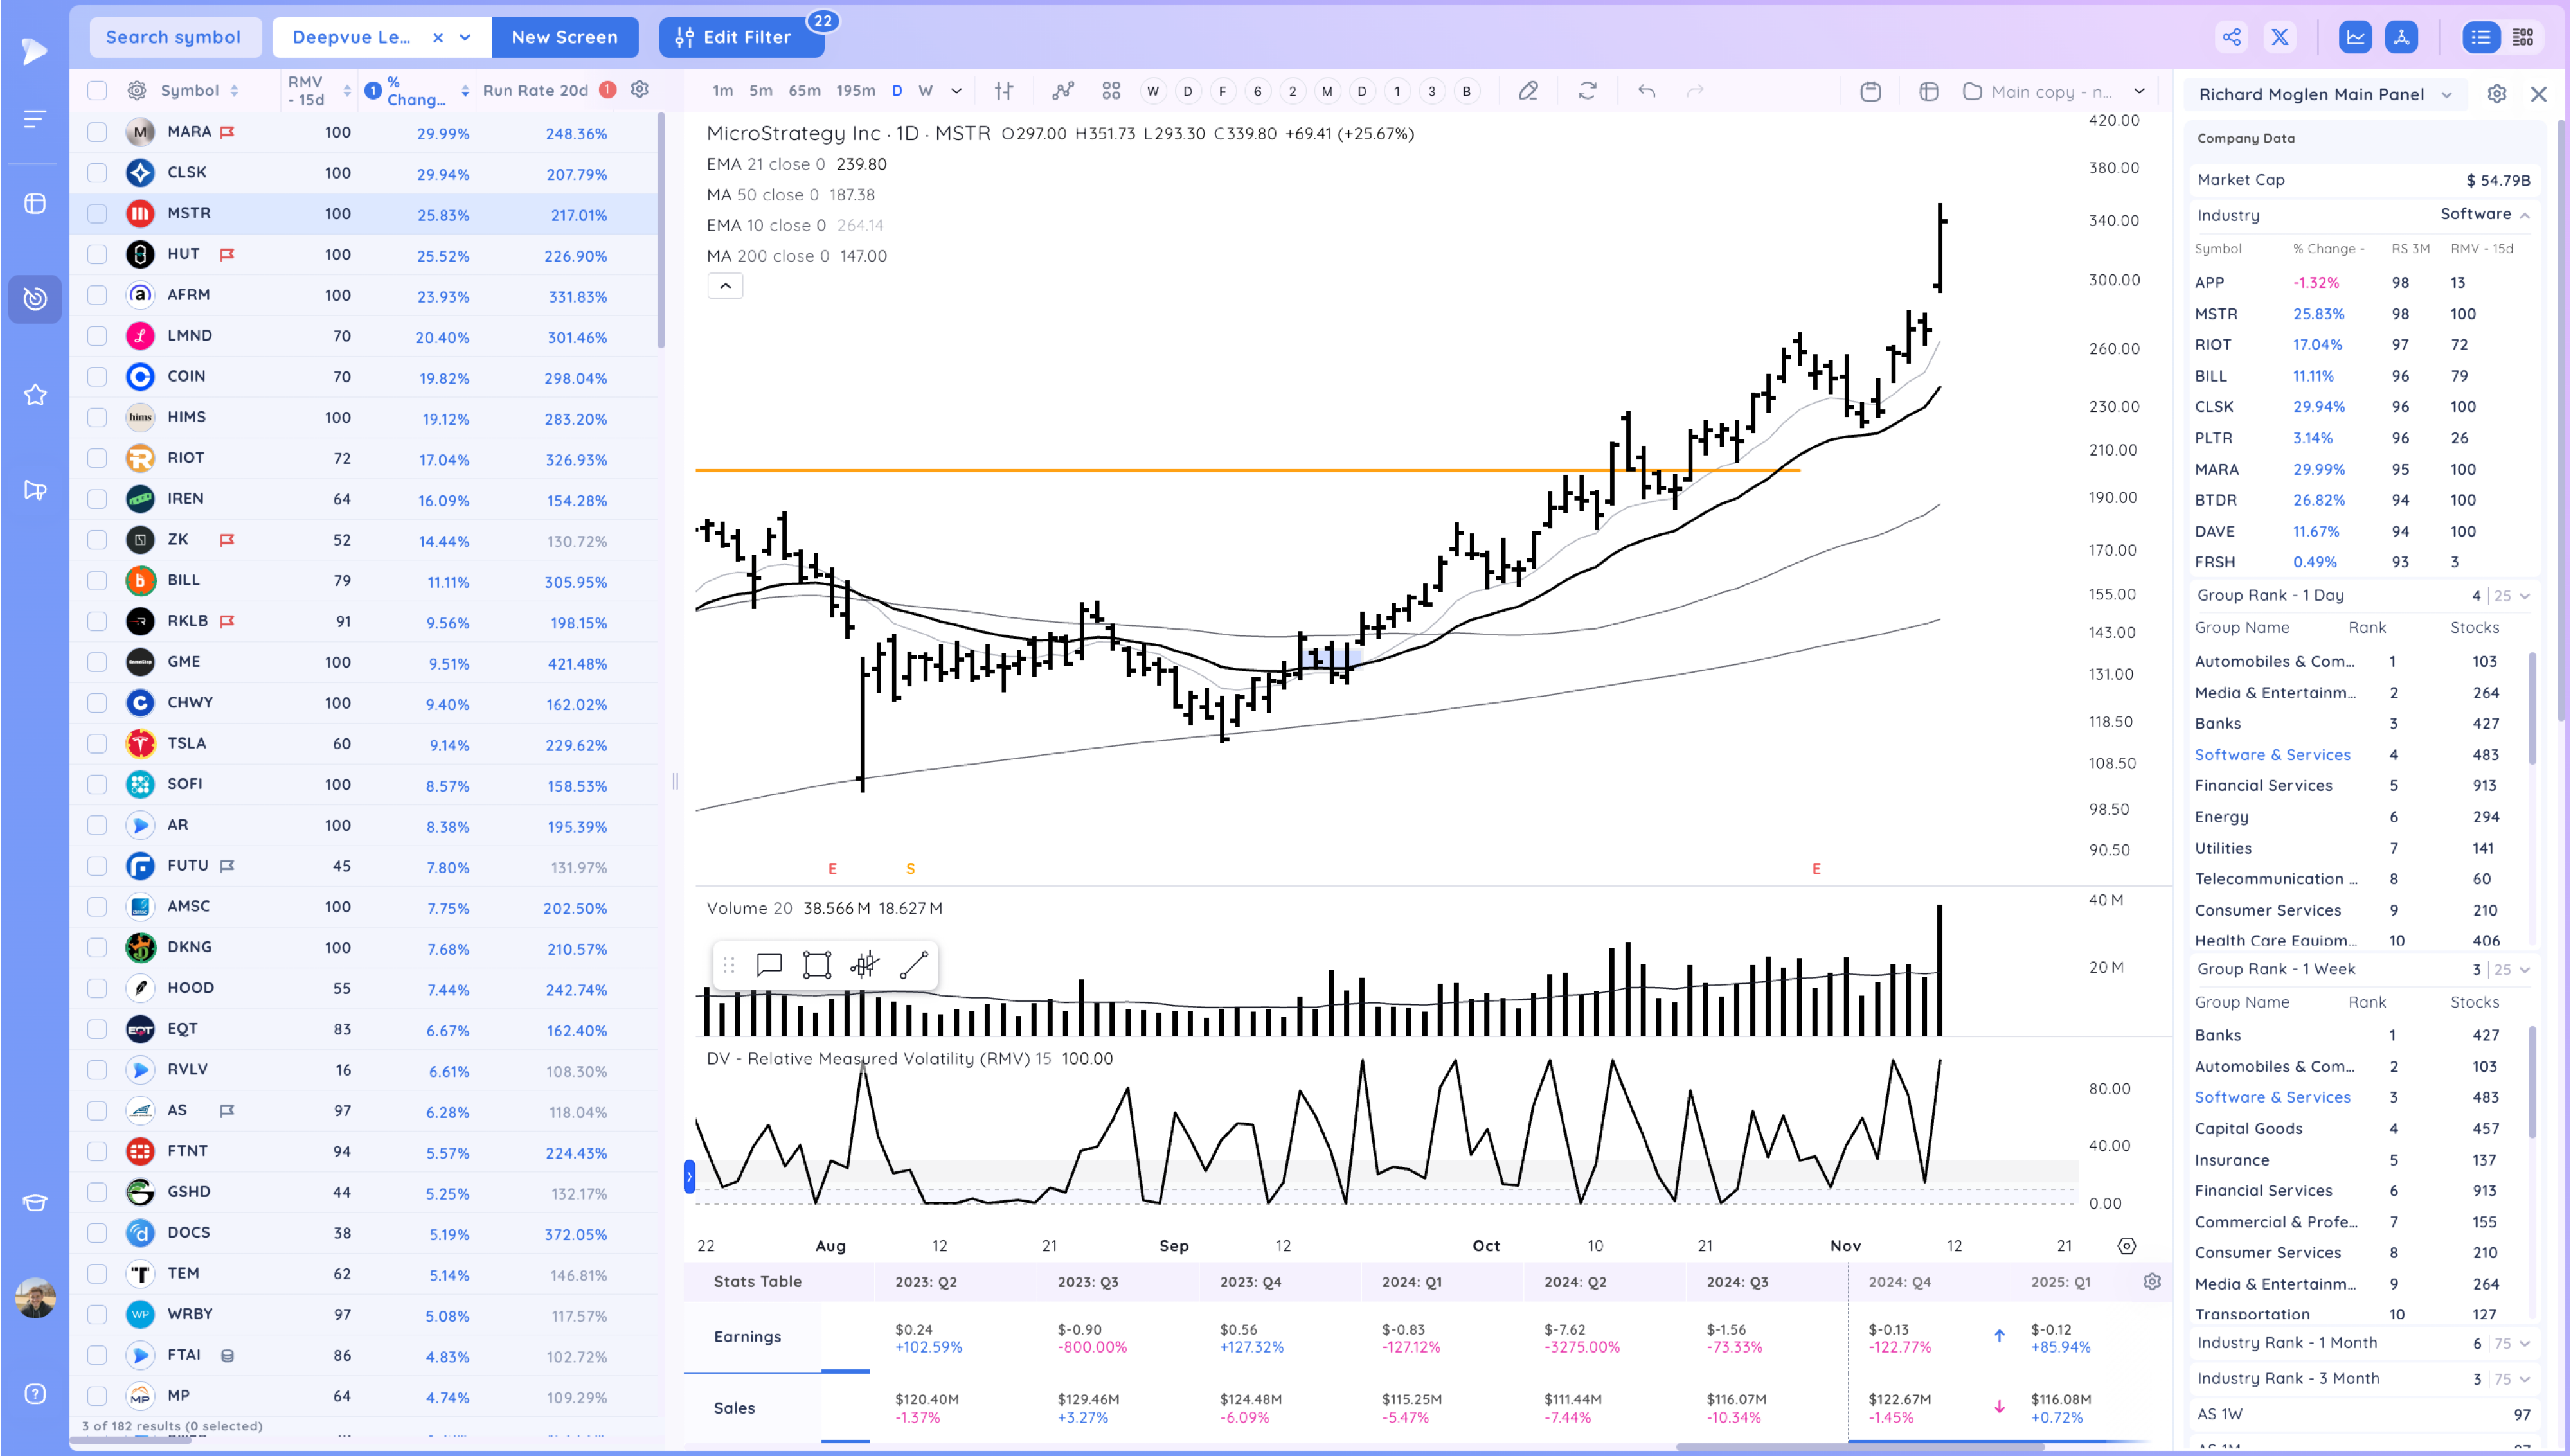Select the W weekly timeframe
This screenshot has height=1456, width=2571.
926,91
